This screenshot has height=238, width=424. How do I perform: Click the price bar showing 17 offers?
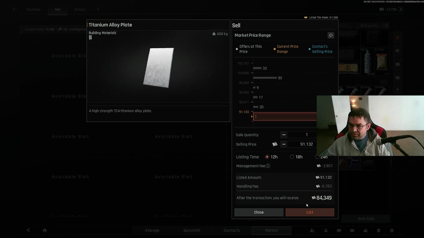pos(255,97)
